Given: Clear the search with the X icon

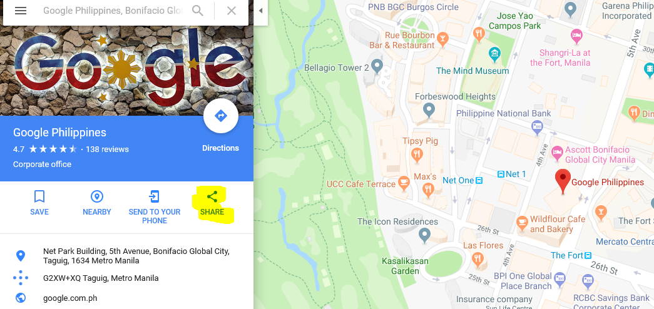Looking at the screenshot, I should coord(232,11).
